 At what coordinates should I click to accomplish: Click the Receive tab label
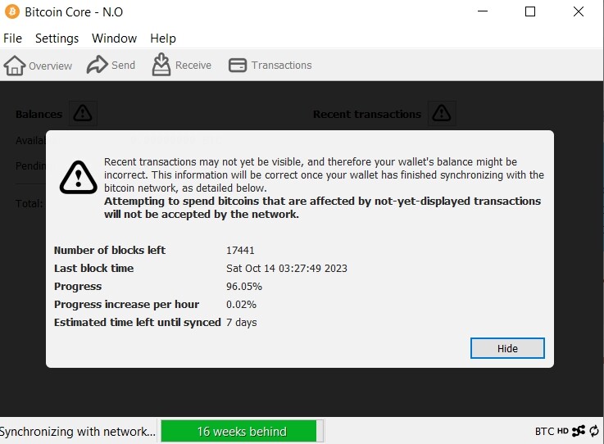(x=193, y=65)
